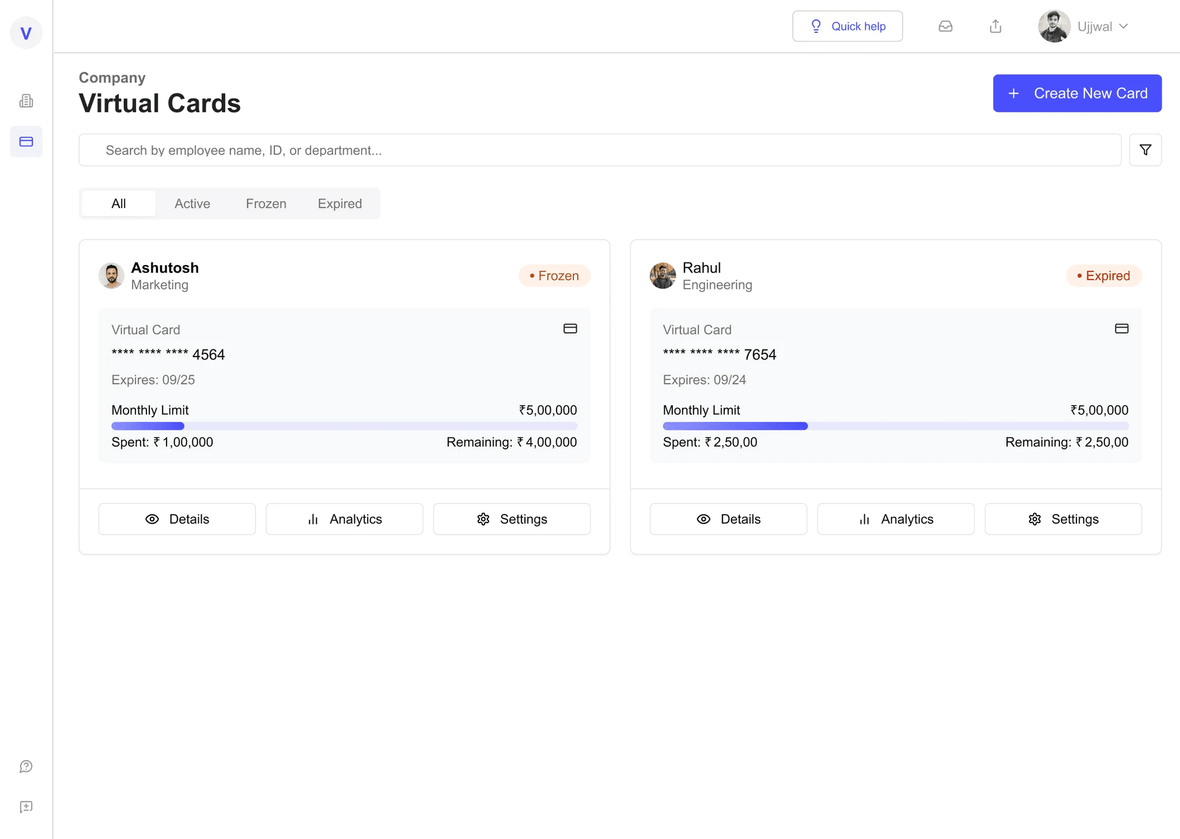The height and width of the screenshot is (839, 1180).
Task: Click the share/export icon in the top bar
Action: 996,27
